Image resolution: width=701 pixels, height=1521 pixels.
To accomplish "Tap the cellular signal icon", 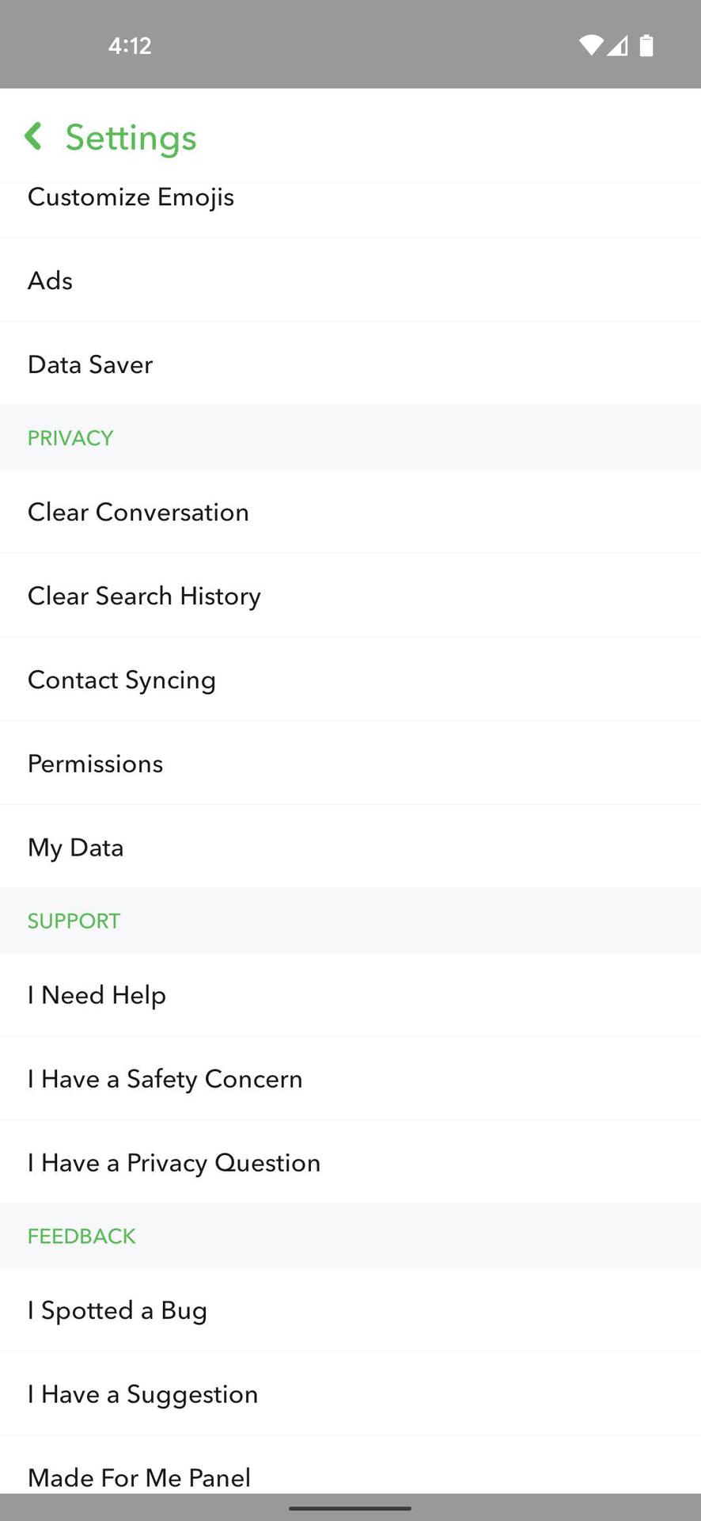I will (x=618, y=46).
